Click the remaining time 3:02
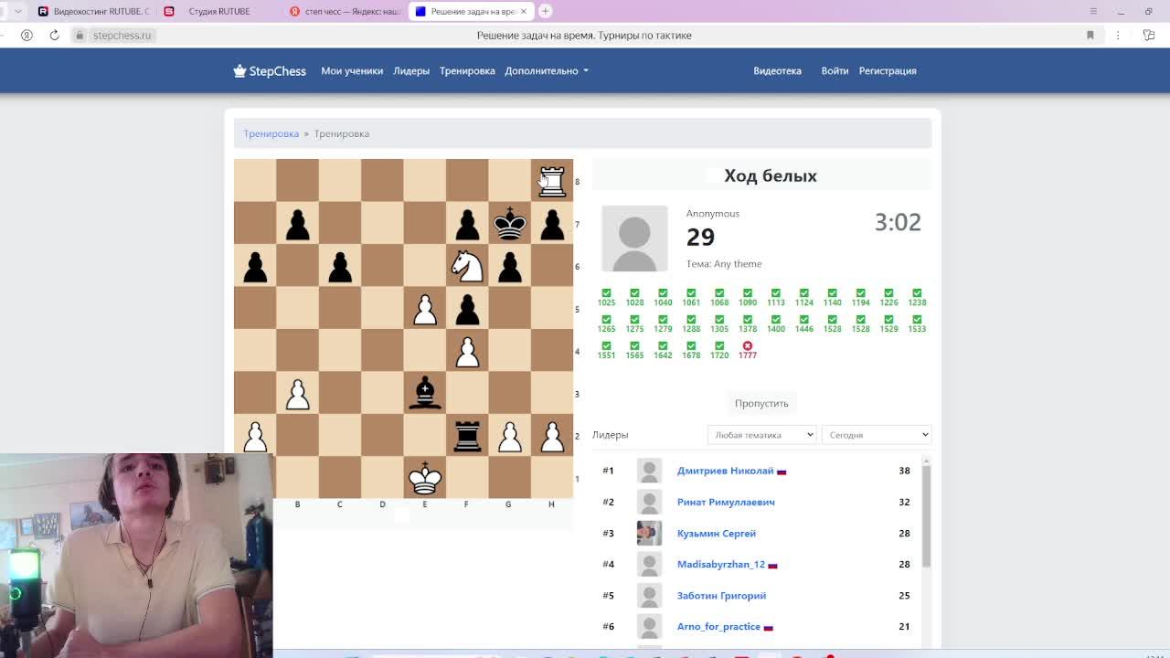This screenshot has width=1170, height=658. point(898,222)
